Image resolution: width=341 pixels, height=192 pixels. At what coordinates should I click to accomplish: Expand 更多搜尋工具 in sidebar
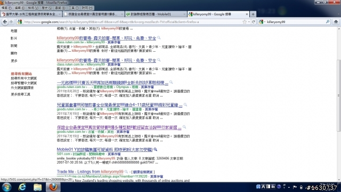(20, 94)
